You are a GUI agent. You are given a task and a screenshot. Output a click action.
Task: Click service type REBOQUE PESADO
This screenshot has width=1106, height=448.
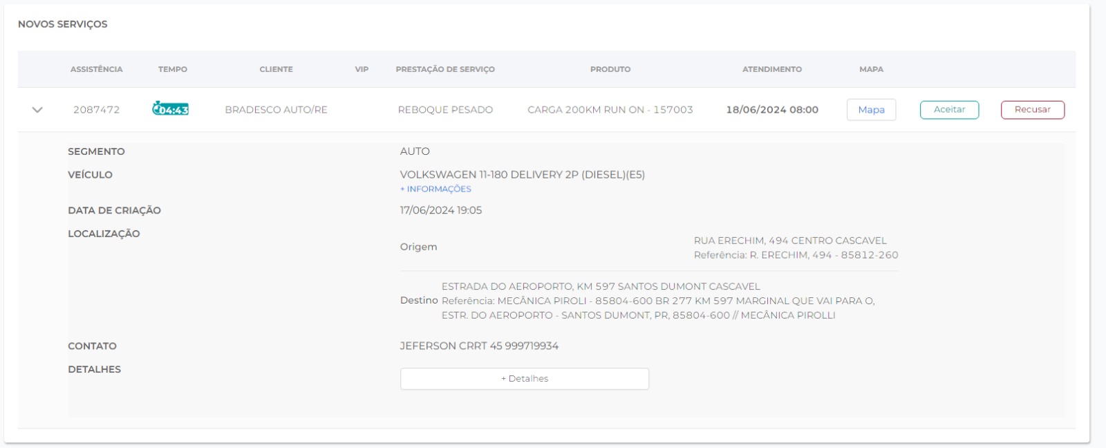coord(445,110)
